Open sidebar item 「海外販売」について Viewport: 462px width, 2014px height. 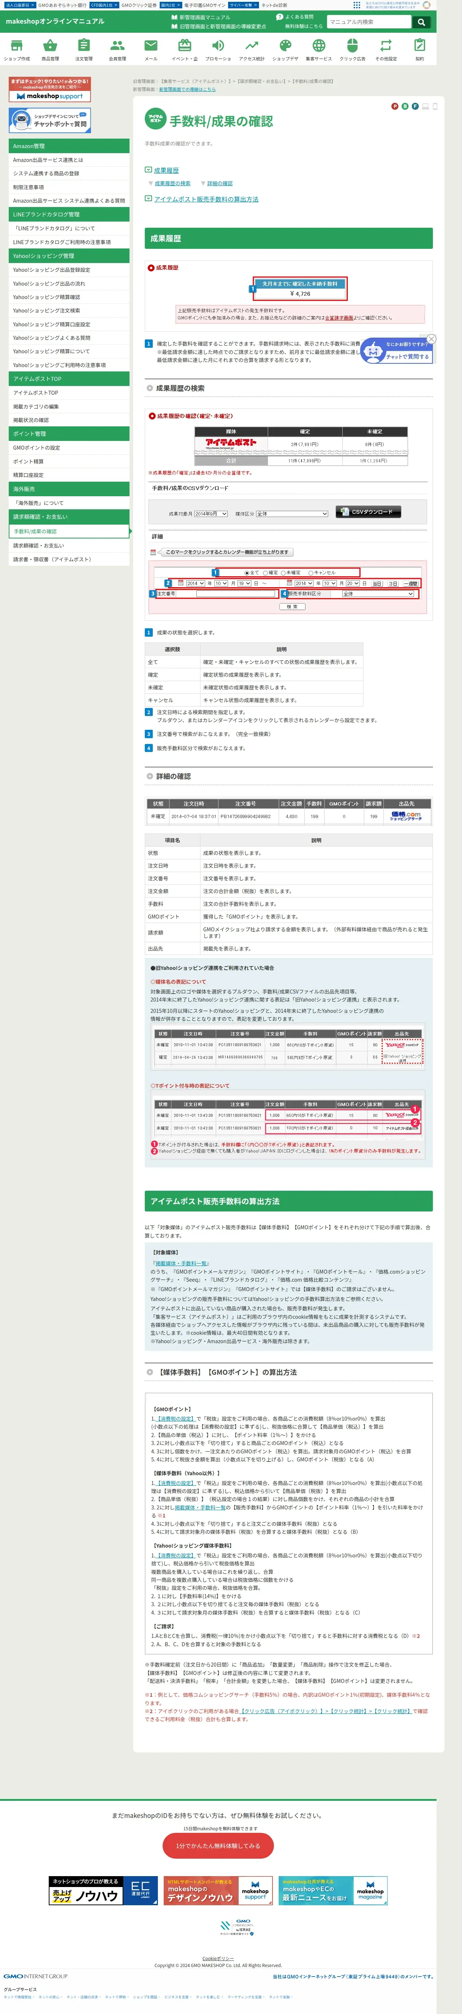pyautogui.click(x=69, y=503)
